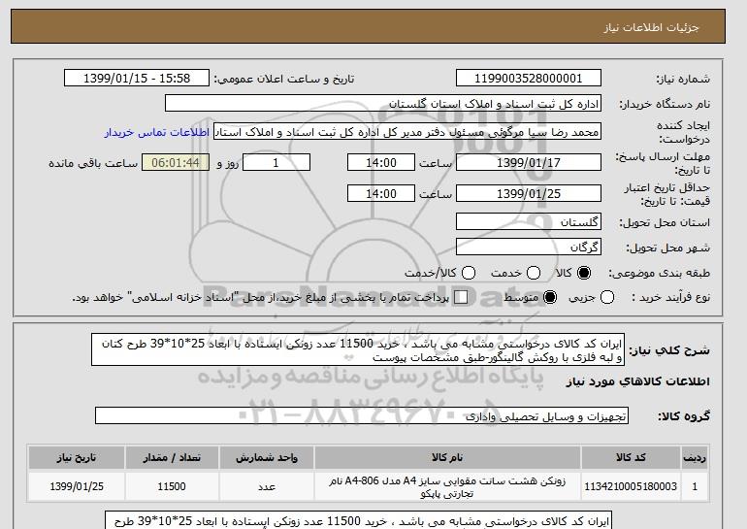
Task: Select the خدمت radio option
Action: (x=534, y=273)
